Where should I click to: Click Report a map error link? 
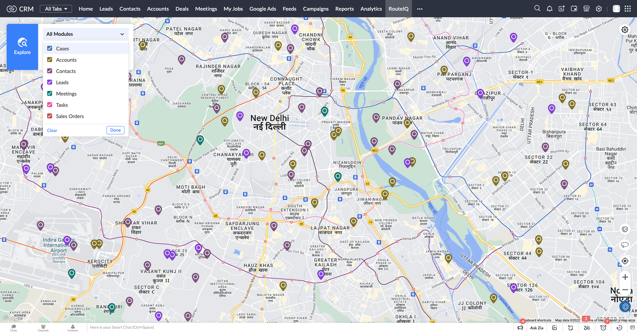coord(622,320)
